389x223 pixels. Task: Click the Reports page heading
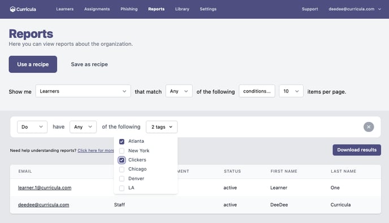31,34
